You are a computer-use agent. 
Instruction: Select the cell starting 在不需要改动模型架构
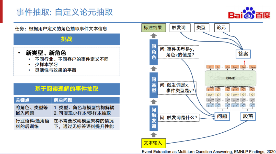86,124
